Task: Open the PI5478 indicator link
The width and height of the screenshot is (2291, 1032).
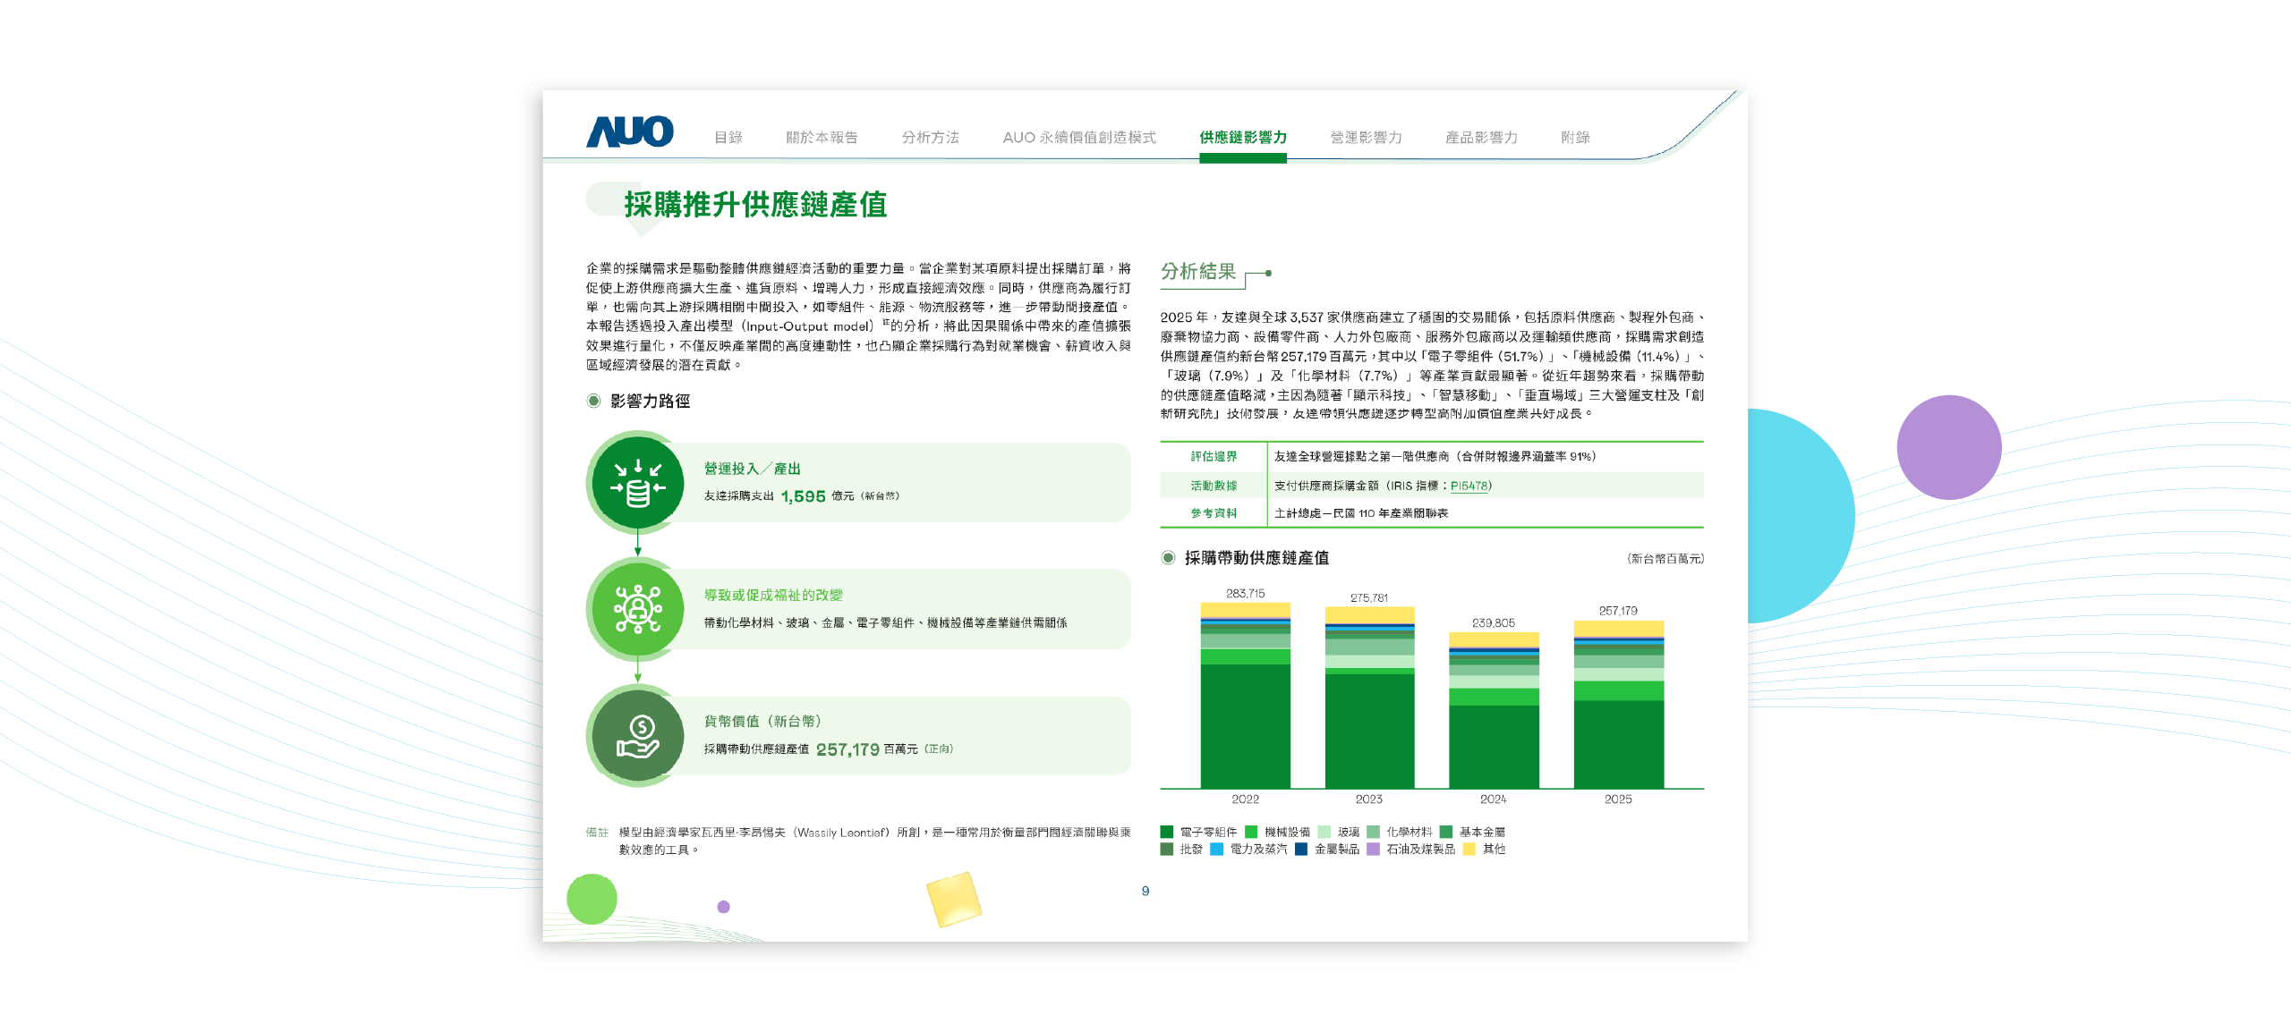Action: coord(1469,486)
